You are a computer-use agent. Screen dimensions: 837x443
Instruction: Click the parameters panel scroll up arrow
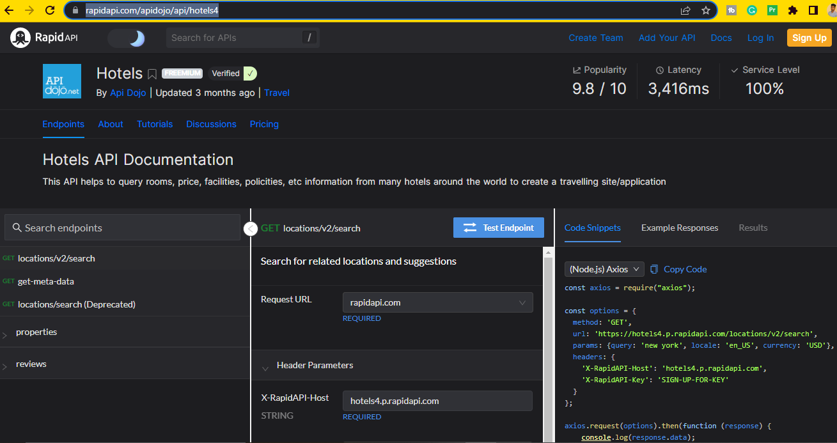pos(548,253)
